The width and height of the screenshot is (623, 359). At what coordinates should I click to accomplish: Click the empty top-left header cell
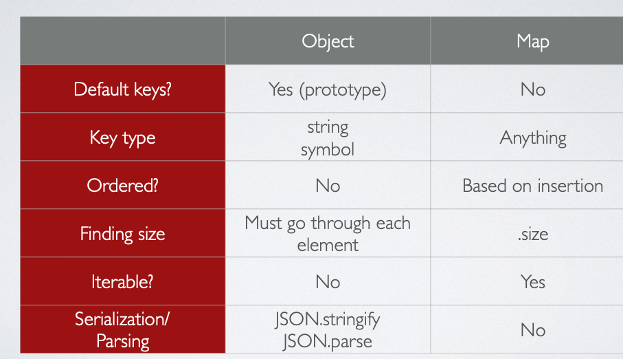[x=123, y=41]
